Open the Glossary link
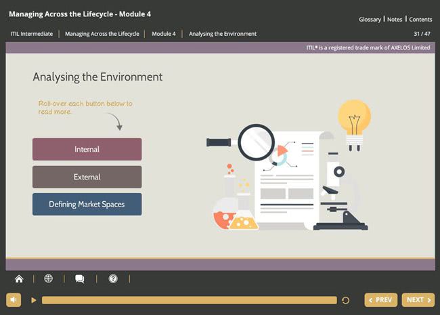The width and height of the screenshot is (440, 315). point(370,20)
